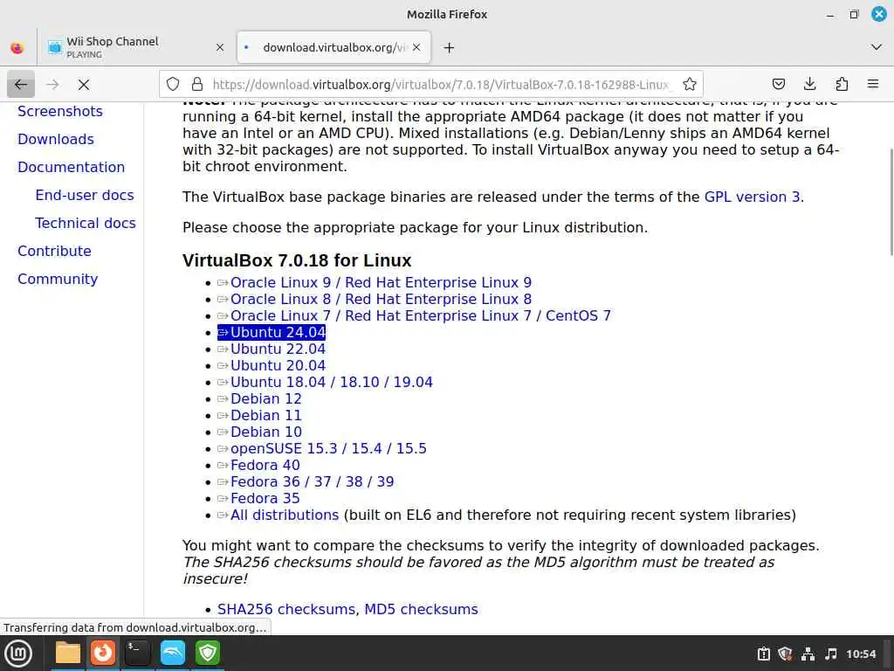Open the Firefox downloads panel

[809, 85]
